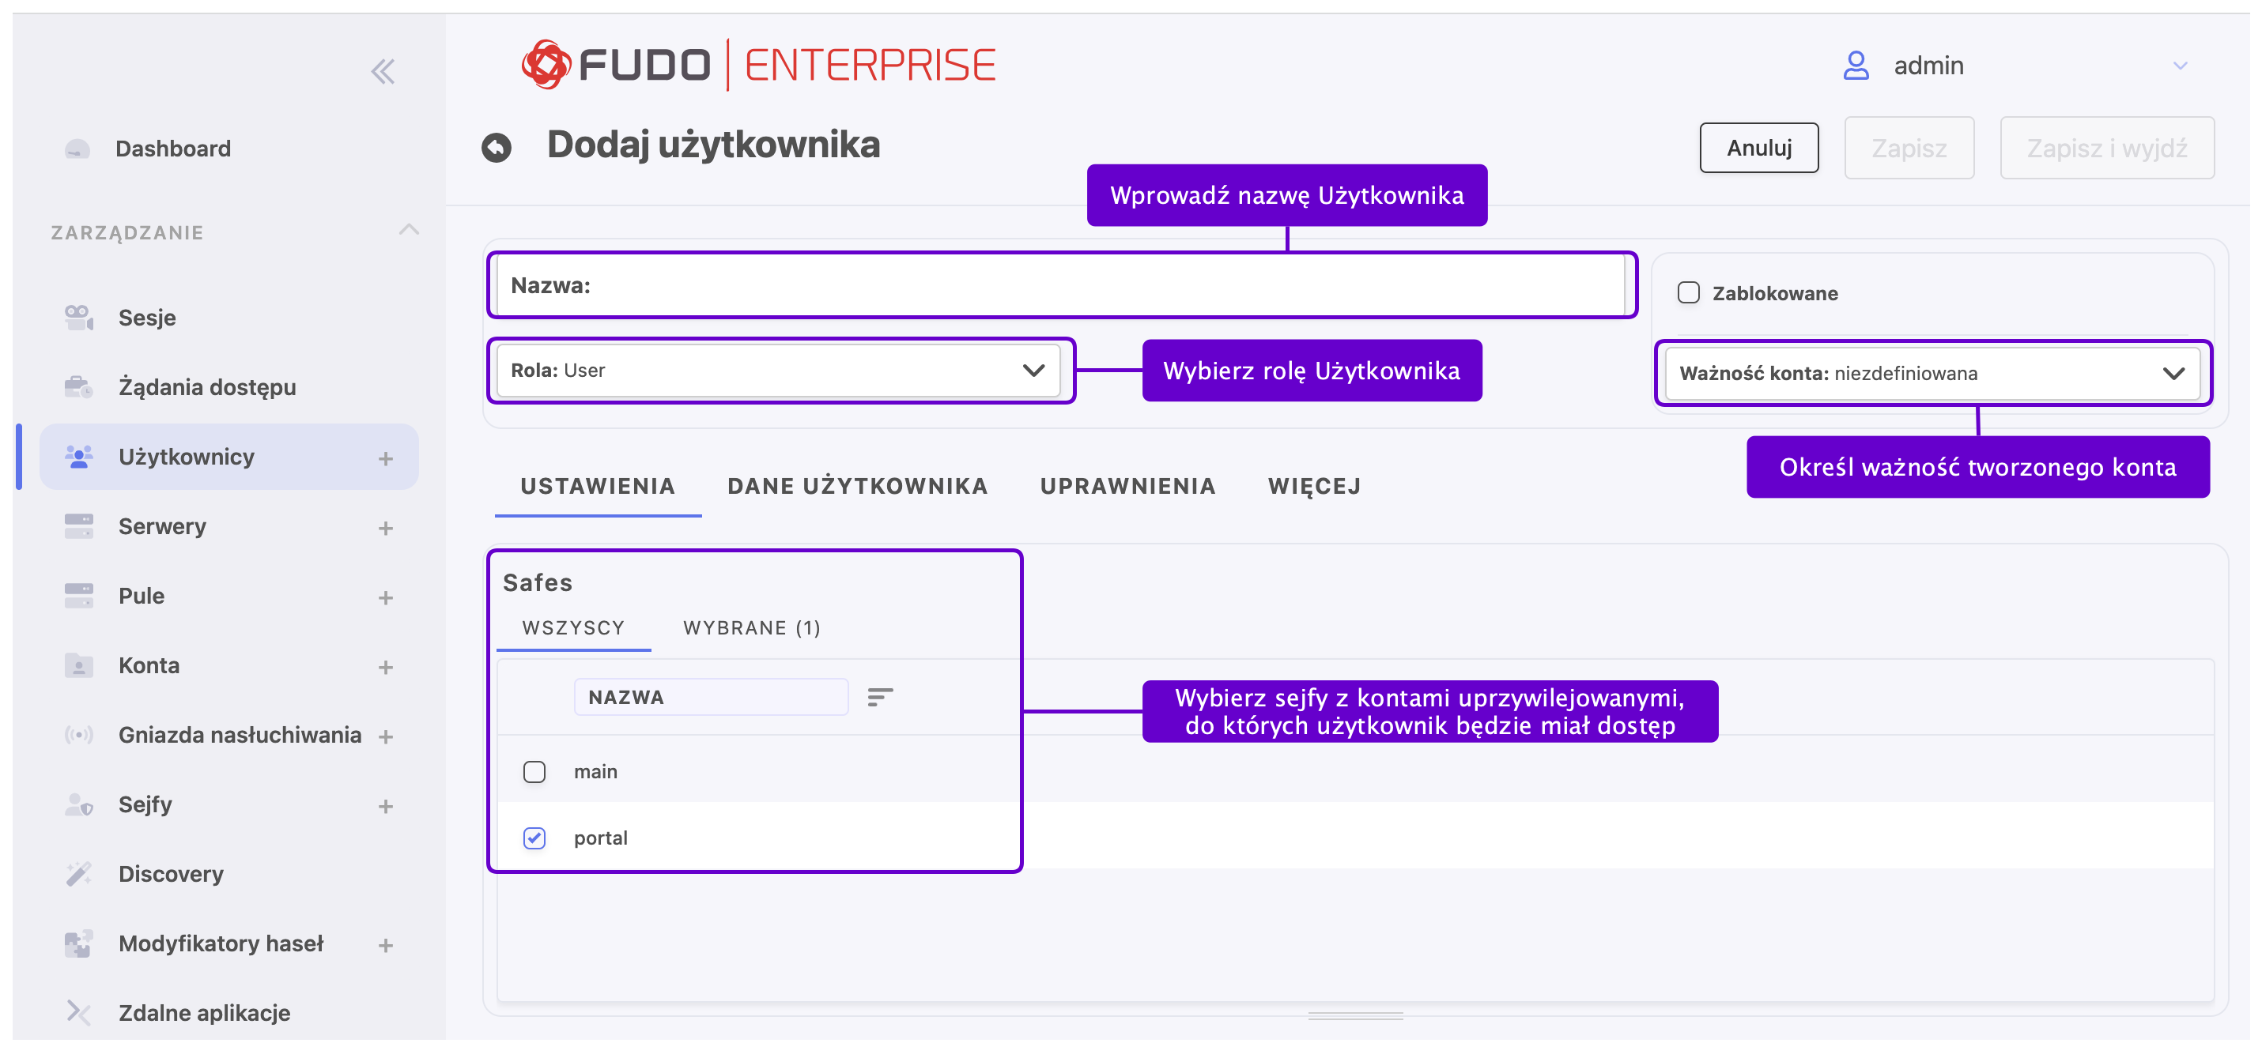
Task: Uncheck the portal safe checkbox
Action: (x=534, y=837)
